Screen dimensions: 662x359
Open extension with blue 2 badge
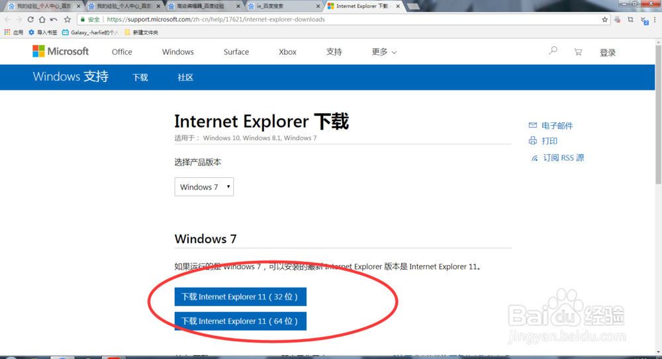[644, 20]
